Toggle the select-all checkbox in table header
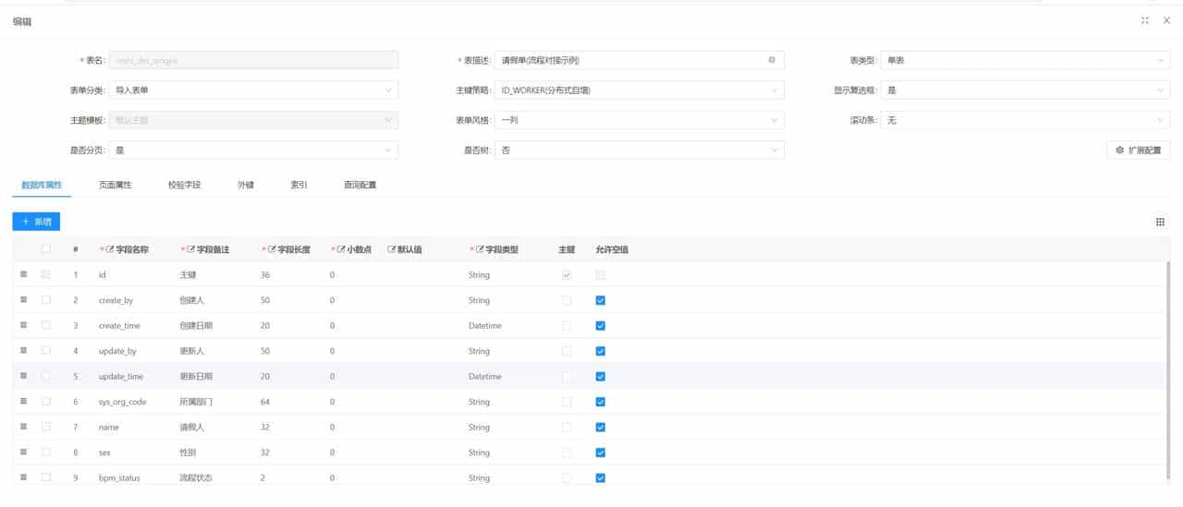This screenshot has height=507, width=1183. coord(46,249)
